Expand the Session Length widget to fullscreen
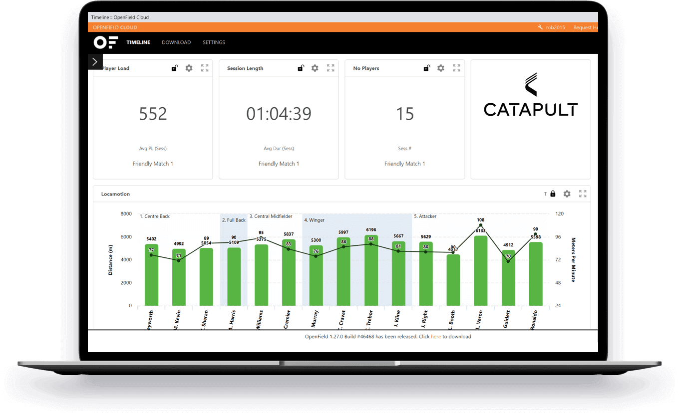 [x=331, y=68]
